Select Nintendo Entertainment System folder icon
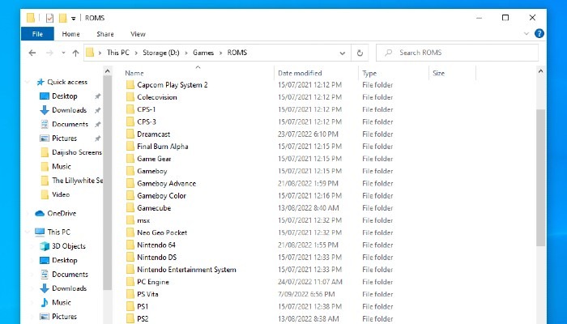The height and width of the screenshot is (324, 567). 130,270
